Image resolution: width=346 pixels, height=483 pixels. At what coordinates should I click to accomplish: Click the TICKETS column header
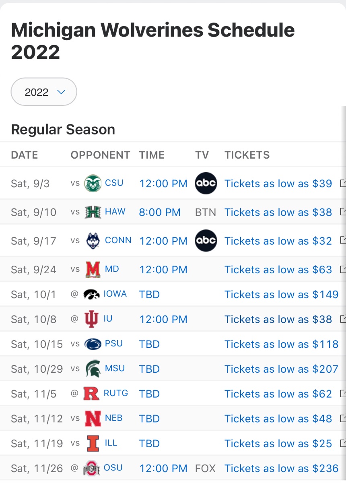coord(247,155)
